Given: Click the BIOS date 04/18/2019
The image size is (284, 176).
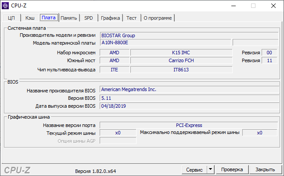Looking at the screenshot, I should (189, 106).
